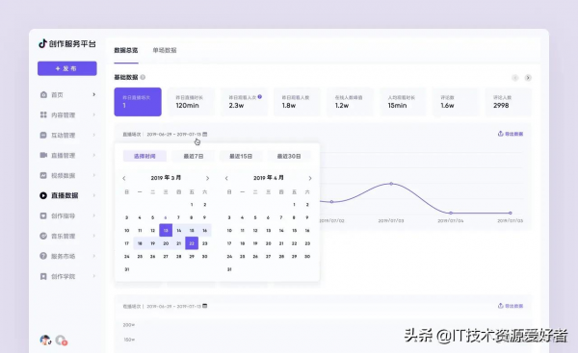578x353 pixels.
Task: Go to previous month on April 2019 calendar
Action: [x=226, y=178]
